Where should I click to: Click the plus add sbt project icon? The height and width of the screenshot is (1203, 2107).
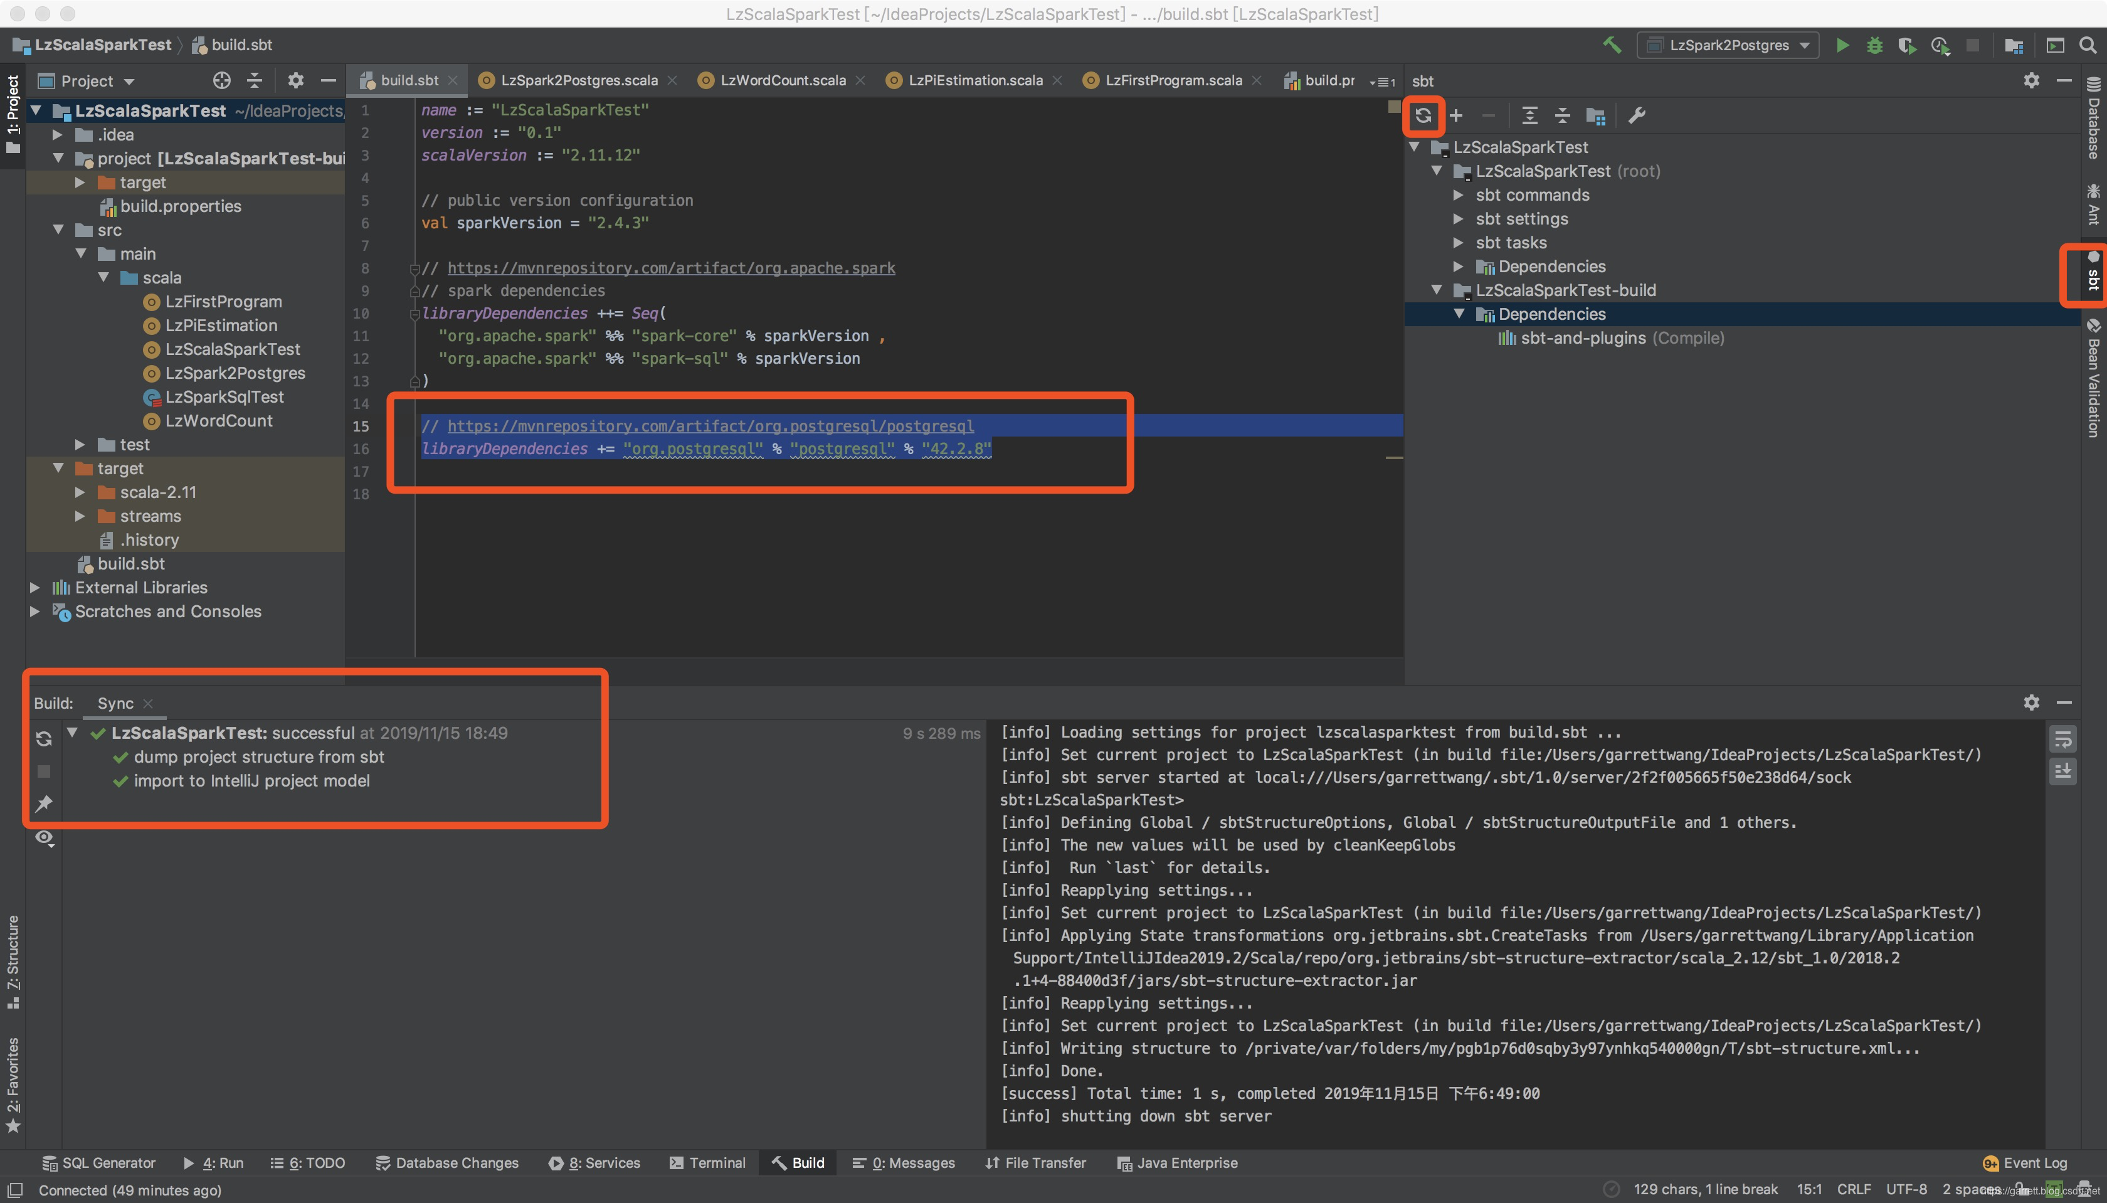click(x=1456, y=115)
